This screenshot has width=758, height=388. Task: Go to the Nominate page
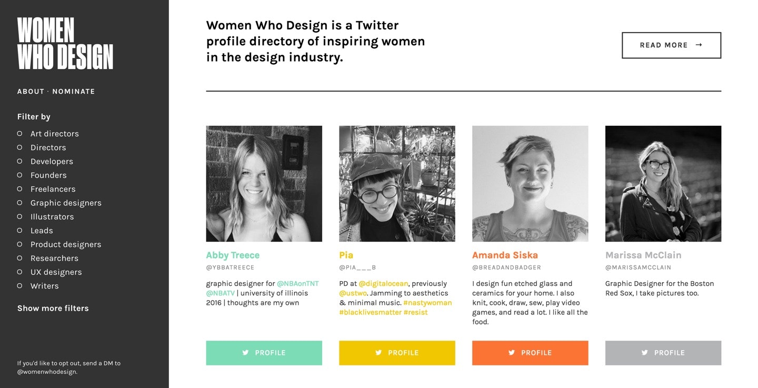[74, 92]
